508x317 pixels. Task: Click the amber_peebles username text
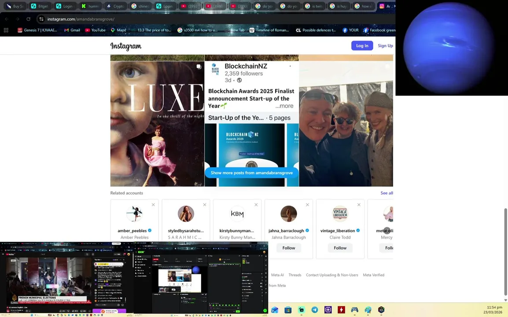pyautogui.click(x=132, y=231)
